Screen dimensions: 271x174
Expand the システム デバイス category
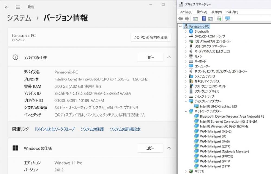click(186, 76)
